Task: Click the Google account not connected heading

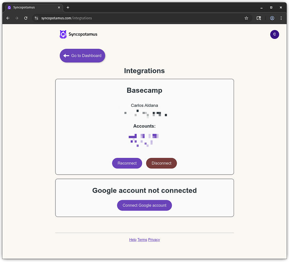Action: coord(144,190)
